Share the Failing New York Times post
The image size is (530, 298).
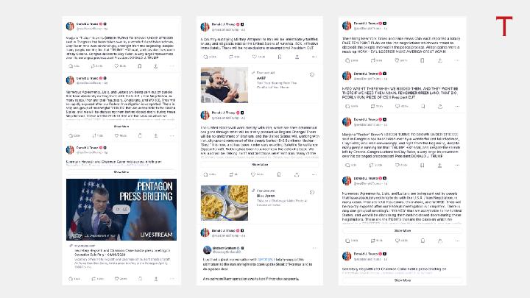coord(439,60)
